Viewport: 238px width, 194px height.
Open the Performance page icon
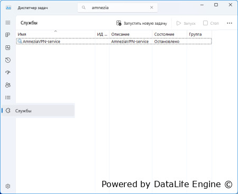point(8,47)
